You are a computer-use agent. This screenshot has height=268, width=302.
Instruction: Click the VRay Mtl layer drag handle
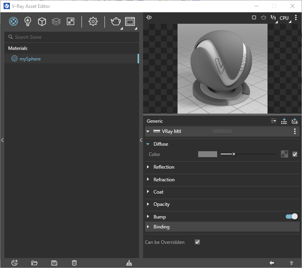click(x=222, y=131)
